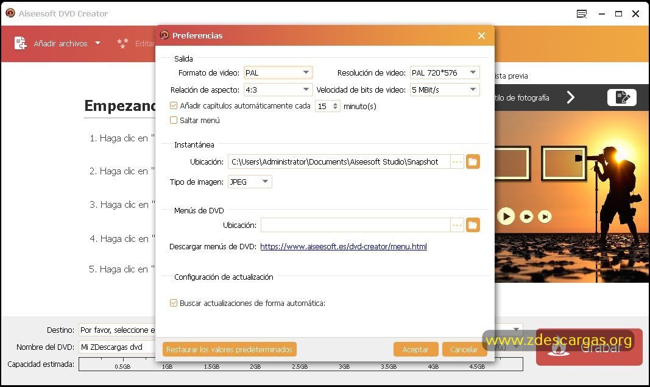Click the edit menu pencil icon in preview panel
650x387 pixels.
click(x=622, y=98)
